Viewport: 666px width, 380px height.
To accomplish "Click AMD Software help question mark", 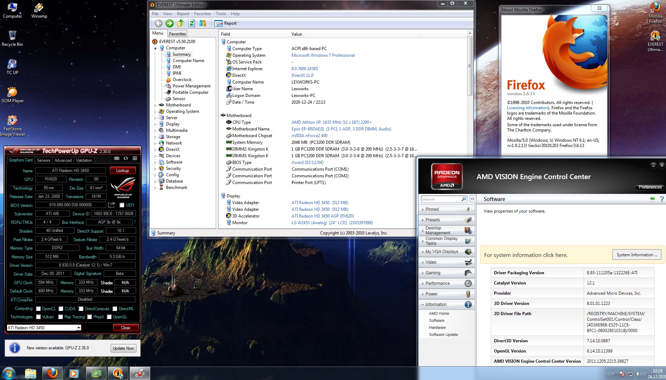I will coord(662,199).
